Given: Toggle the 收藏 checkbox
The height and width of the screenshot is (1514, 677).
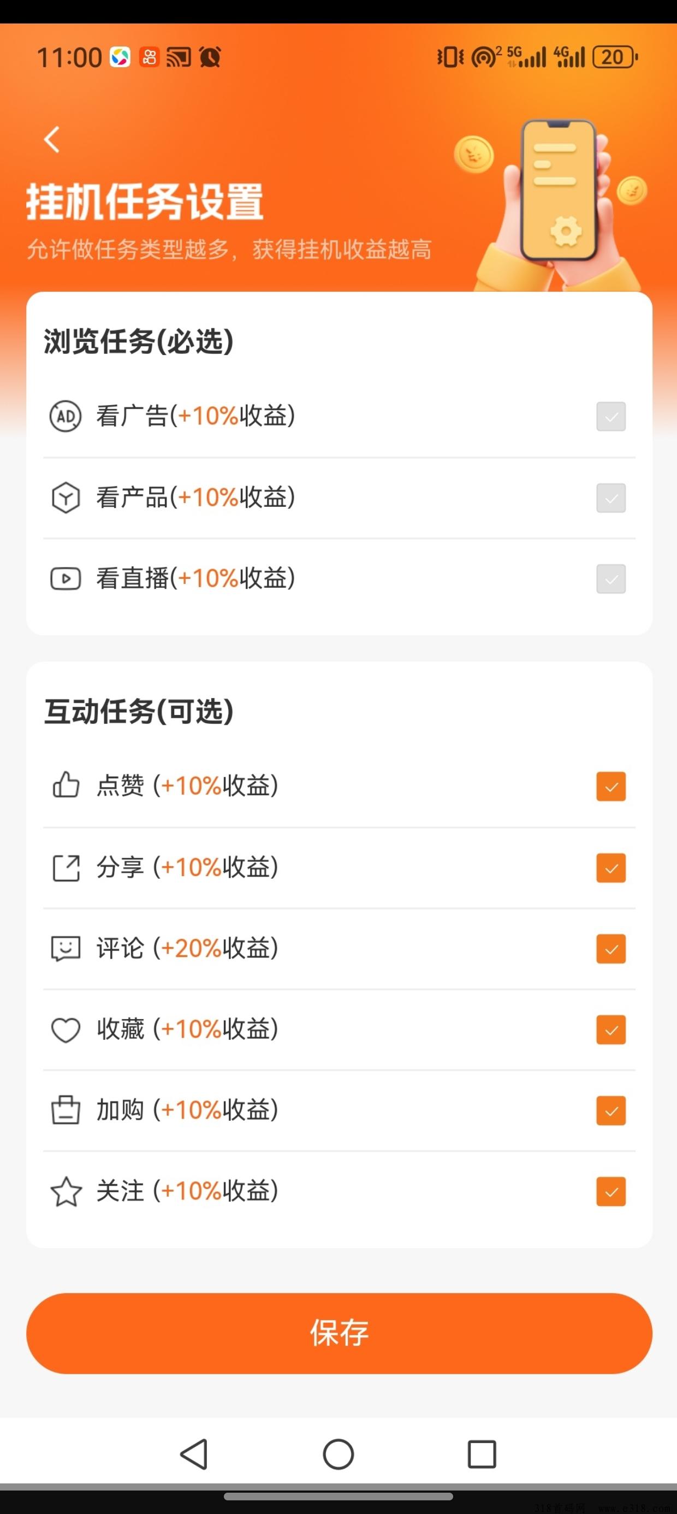Looking at the screenshot, I should [x=611, y=1030].
